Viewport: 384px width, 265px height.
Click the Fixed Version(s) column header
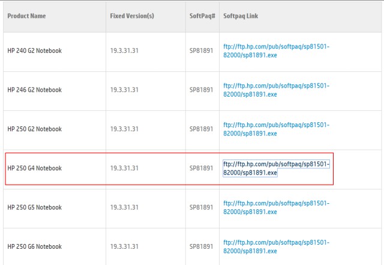[x=132, y=16]
